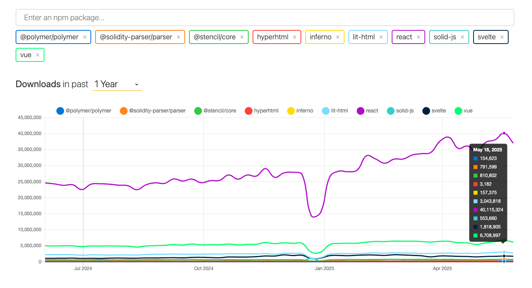Remove the @solidity-parser/parser package tag

tap(179, 37)
